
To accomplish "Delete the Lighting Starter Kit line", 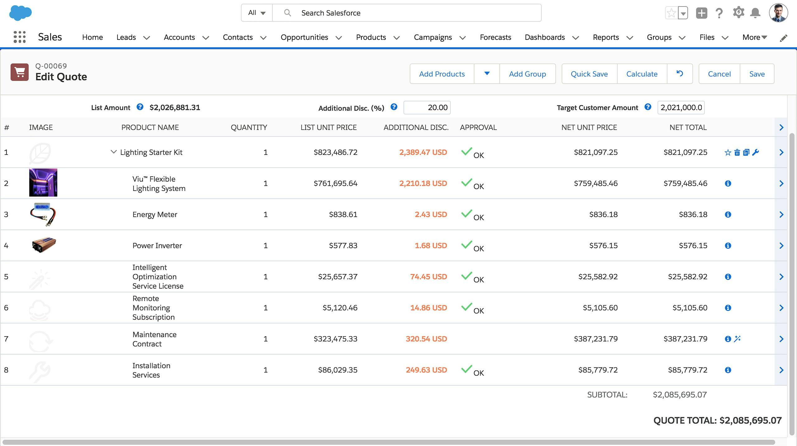I will pyautogui.click(x=737, y=152).
